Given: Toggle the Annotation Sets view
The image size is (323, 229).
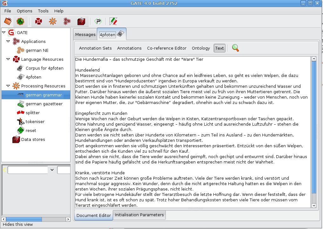Looking at the screenshot, I should pyautogui.click(x=95, y=48).
